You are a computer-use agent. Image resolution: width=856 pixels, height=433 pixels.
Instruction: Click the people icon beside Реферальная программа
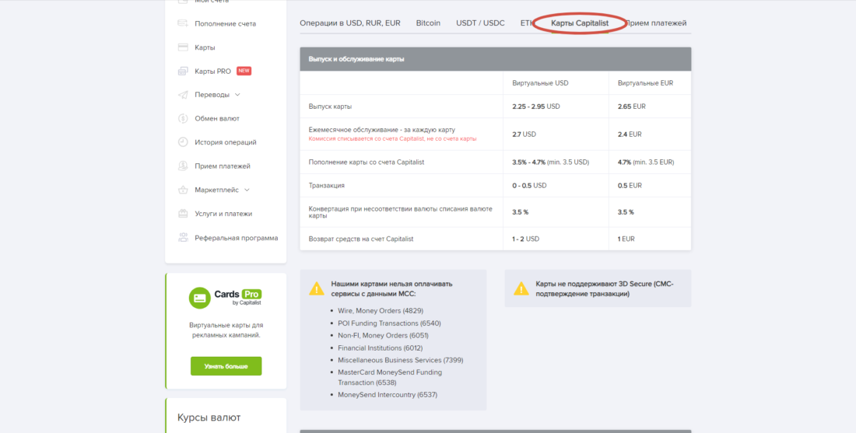point(183,238)
